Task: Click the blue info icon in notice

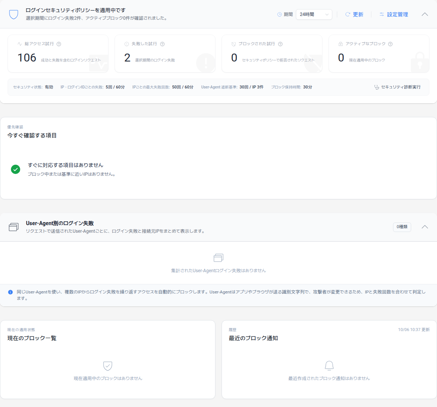Action: [10, 292]
